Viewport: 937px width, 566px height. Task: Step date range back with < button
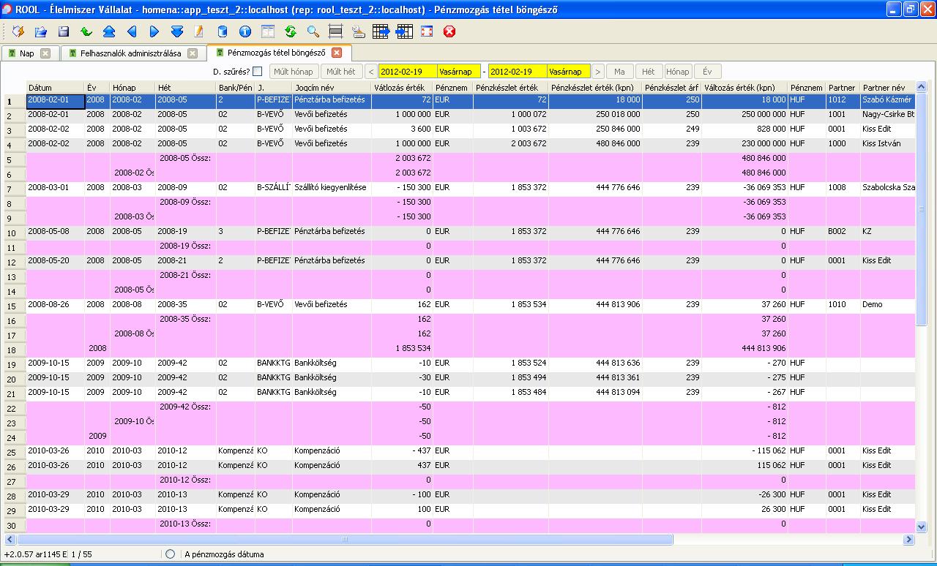tap(371, 72)
